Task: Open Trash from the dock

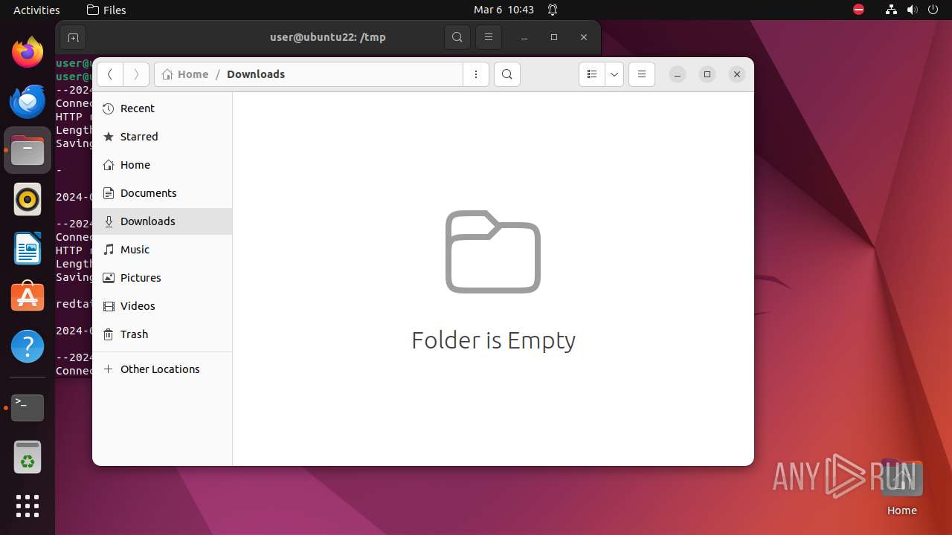Action: (28, 457)
